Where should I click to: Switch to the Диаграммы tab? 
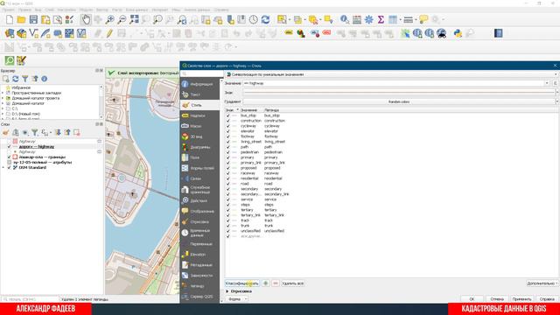(200, 147)
